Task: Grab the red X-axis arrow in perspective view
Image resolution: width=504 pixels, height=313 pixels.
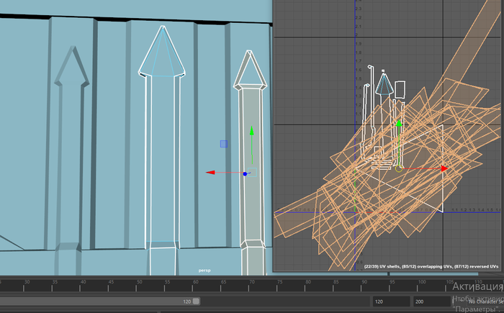Action: [x=210, y=173]
